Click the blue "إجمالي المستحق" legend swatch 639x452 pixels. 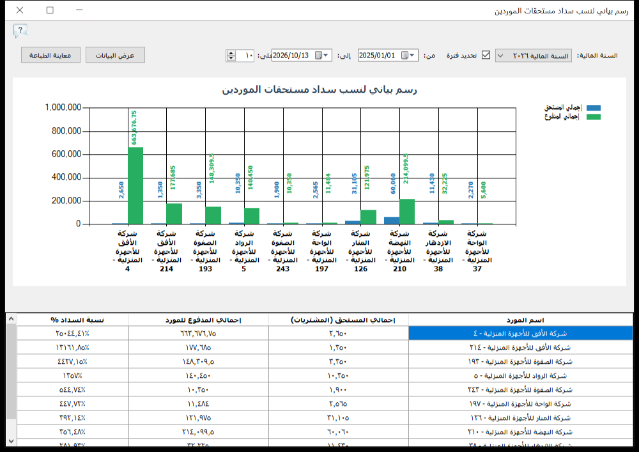point(594,107)
